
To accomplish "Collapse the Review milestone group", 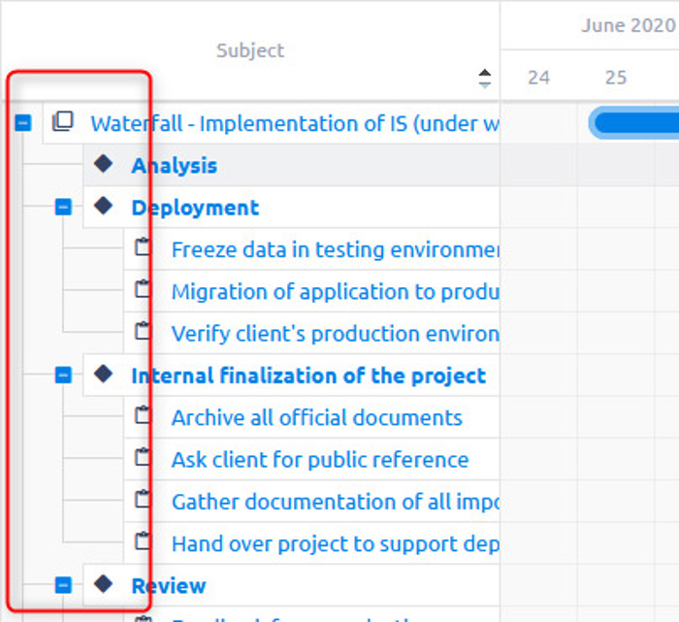I will 63,585.
